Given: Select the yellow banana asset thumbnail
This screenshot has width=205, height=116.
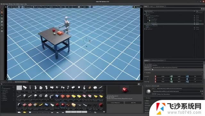Looking at the screenshot, I should pyautogui.click(x=41, y=105).
